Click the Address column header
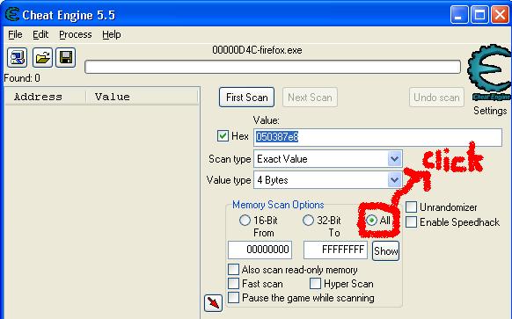The image size is (512, 319). (x=45, y=97)
